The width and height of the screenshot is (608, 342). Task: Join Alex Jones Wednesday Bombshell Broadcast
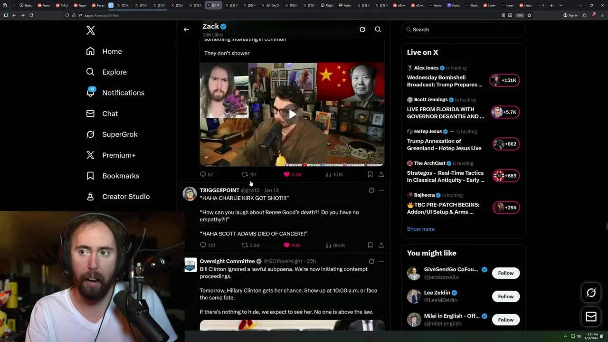coord(445,81)
